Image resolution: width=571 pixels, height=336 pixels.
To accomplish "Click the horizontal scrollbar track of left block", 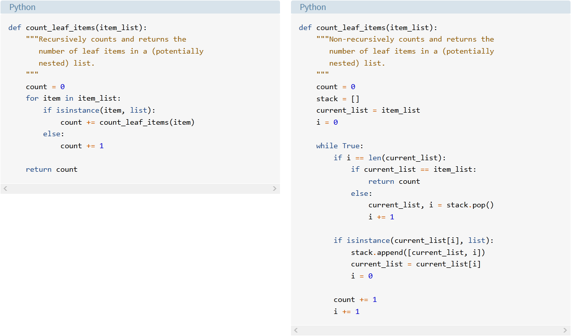I will [x=140, y=188].
